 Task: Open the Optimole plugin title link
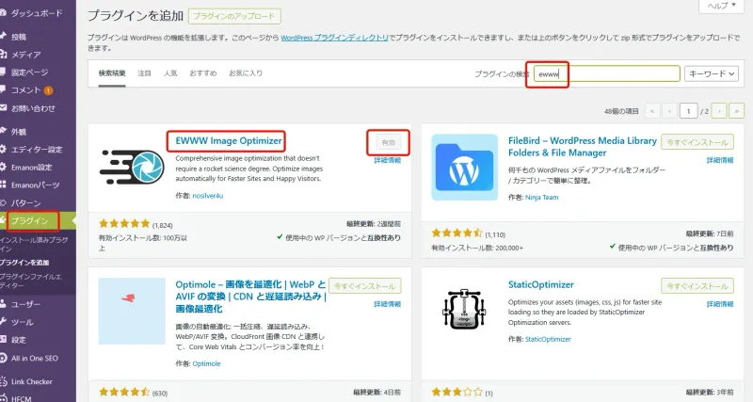[250, 297]
